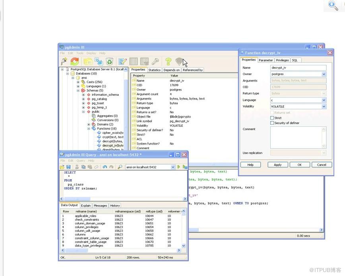Click the Name input field containing decrypt_iv
This screenshot has height=276, width=345.
298,68
